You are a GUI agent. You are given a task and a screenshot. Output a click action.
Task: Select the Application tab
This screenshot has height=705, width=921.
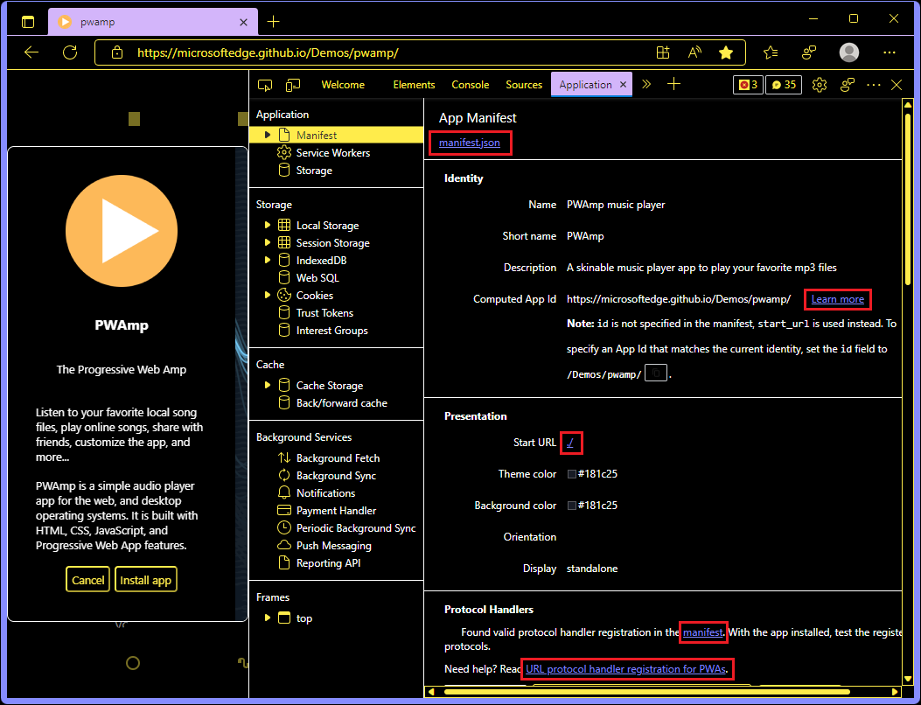pyautogui.click(x=585, y=85)
